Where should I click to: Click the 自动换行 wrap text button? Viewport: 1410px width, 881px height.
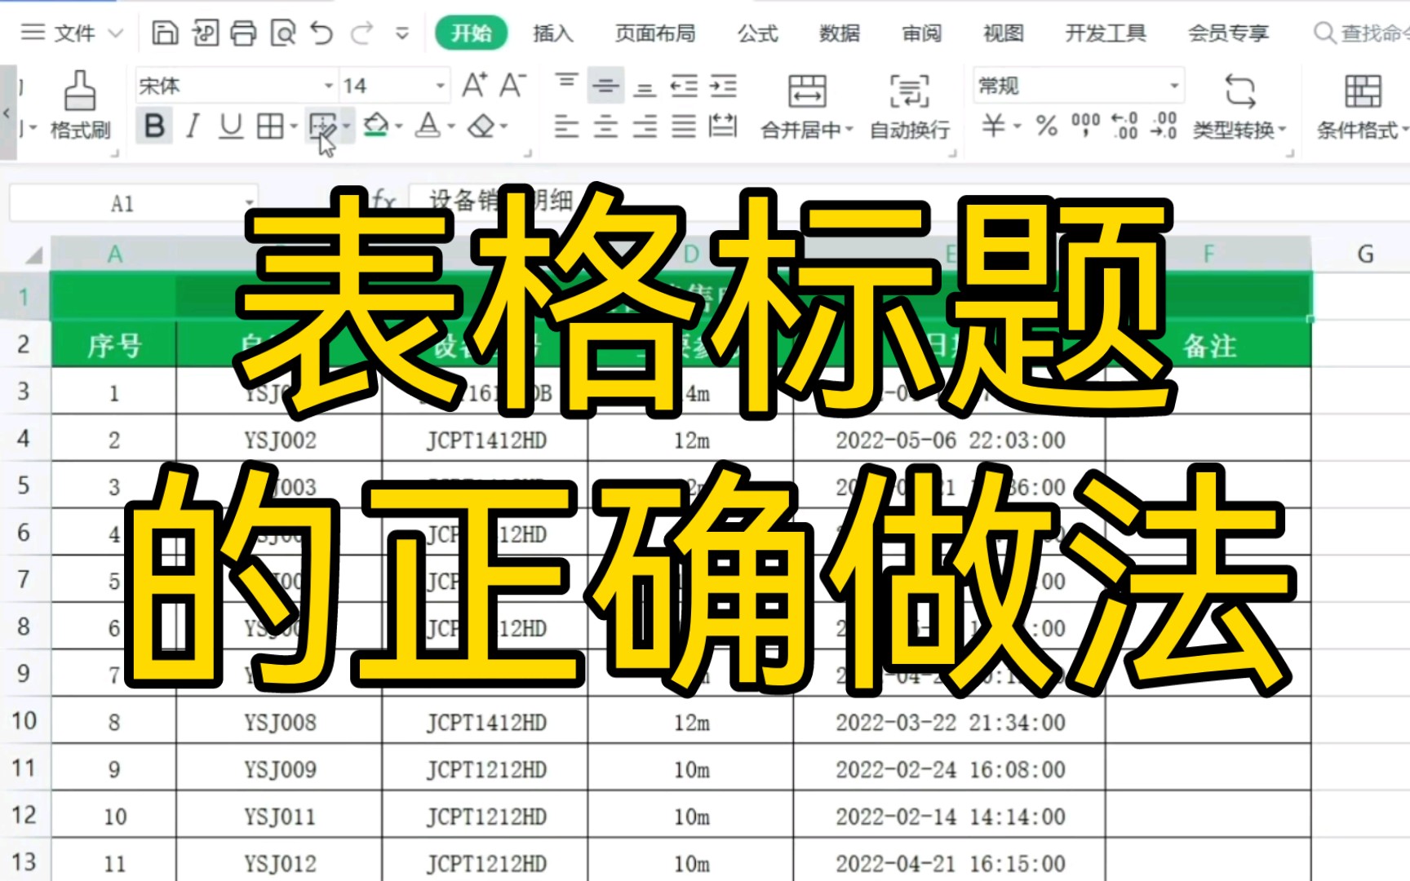click(x=910, y=106)
